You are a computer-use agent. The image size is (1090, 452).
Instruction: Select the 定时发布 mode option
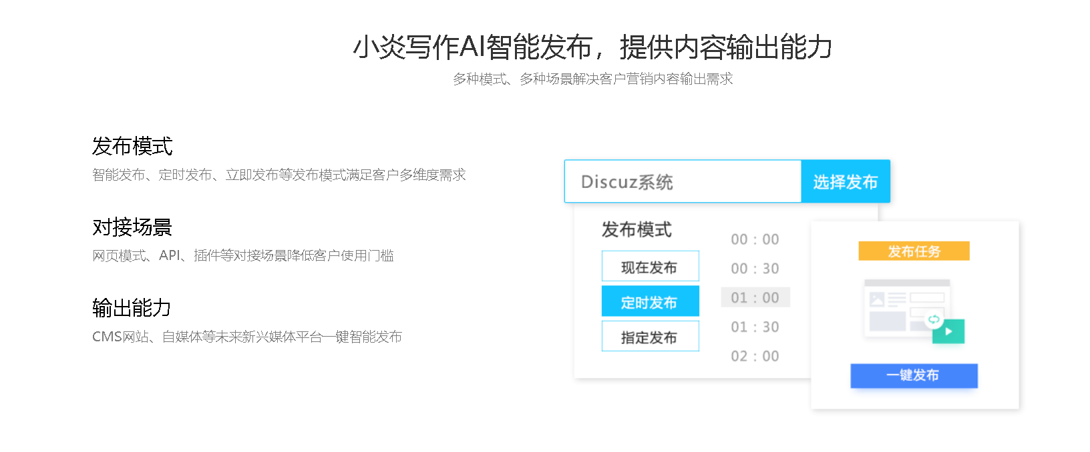pyautogui.click(x=650, y=301)
